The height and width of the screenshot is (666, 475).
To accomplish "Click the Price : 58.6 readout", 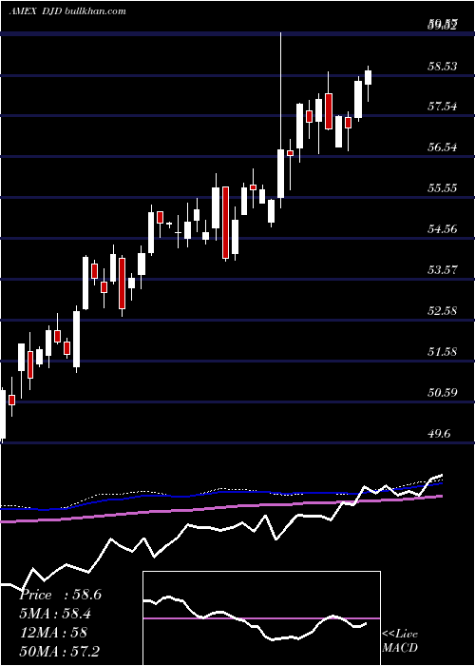I will pos(61,595).
